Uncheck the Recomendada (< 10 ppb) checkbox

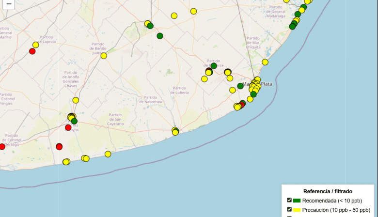coord(289,200)
